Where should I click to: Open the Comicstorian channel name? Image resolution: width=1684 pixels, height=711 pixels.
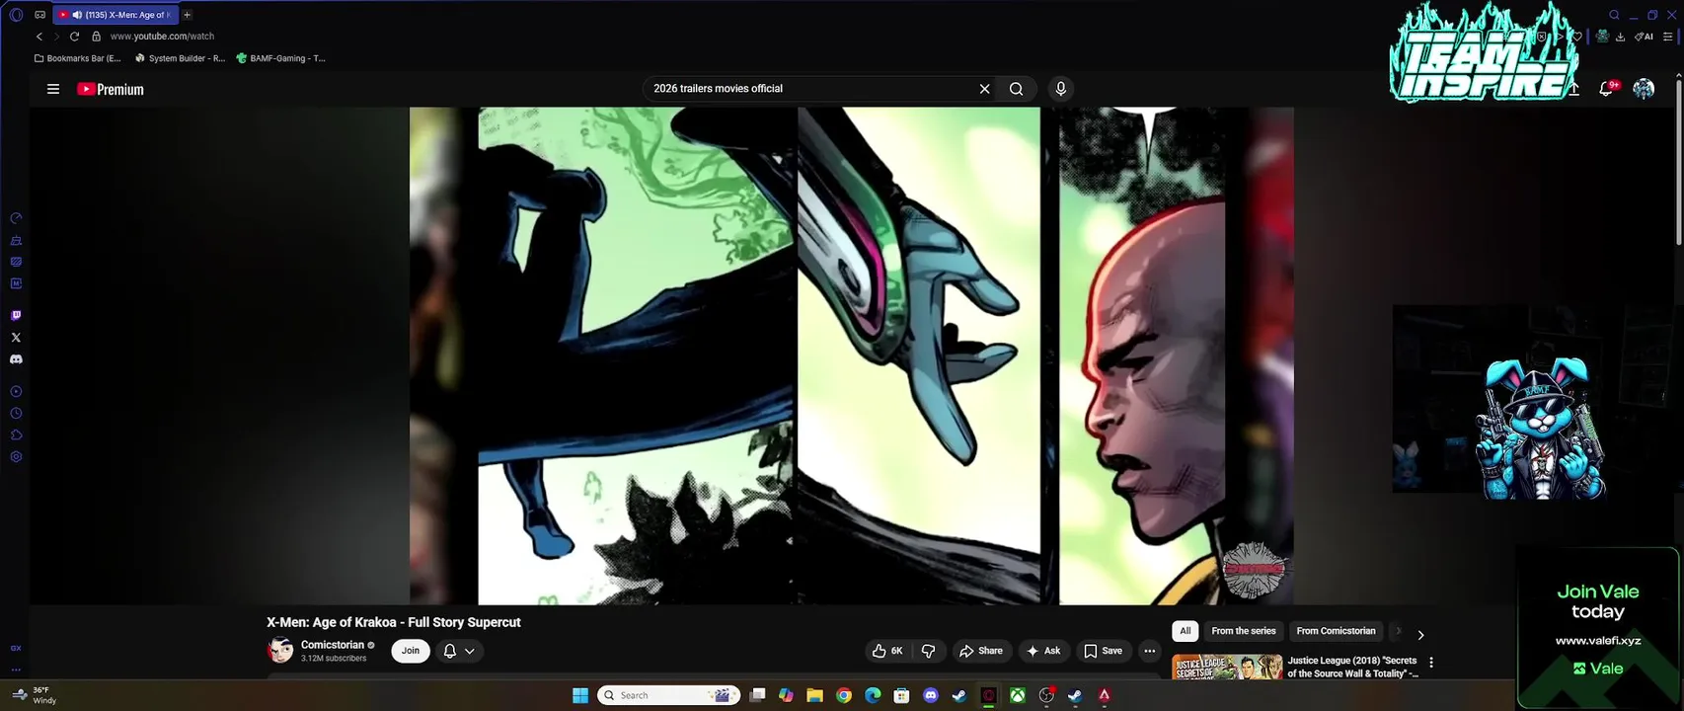333,645
